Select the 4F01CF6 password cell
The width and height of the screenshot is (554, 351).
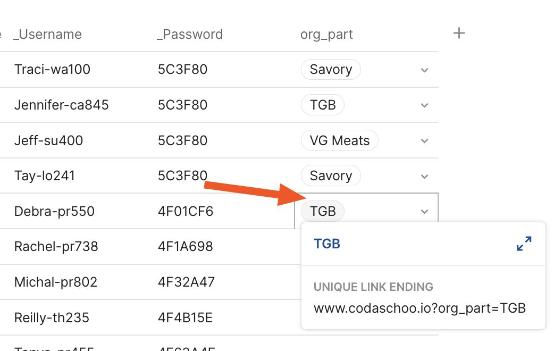[x=186, y=211]
